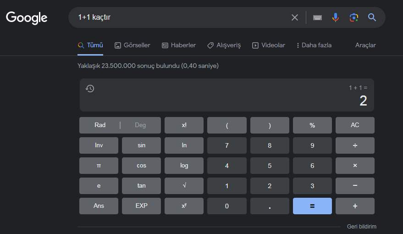403x234 pixels.
Task: Switch the calculator to Deg mode
Action: (x=140, y=125)
